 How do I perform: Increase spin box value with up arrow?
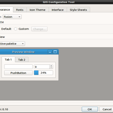point(51,66)
